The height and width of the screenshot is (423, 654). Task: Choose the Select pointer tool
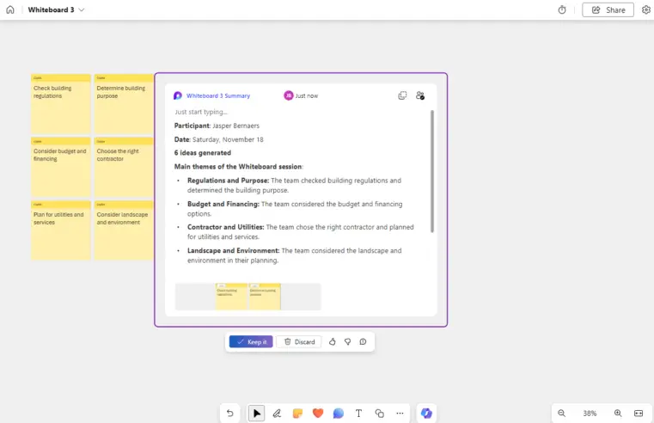[x=256, y=414]
